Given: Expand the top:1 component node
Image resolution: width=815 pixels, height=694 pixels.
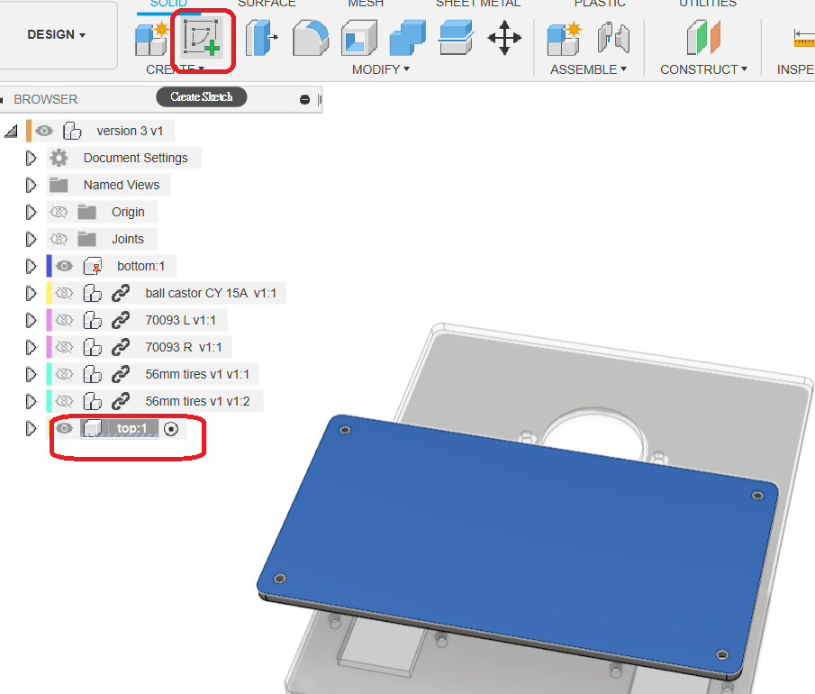Looking at the screenshot, I should coord(31,428).
